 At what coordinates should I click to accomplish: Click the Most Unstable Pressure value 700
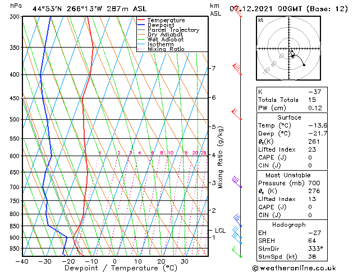pyautogui.click(x=314, y=183)
